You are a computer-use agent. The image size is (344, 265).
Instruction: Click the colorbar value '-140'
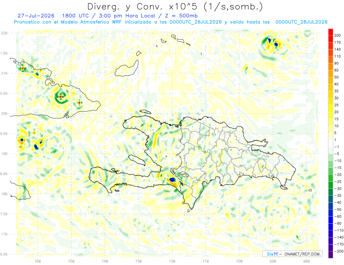pyautogui.click(x=339, y=237)
